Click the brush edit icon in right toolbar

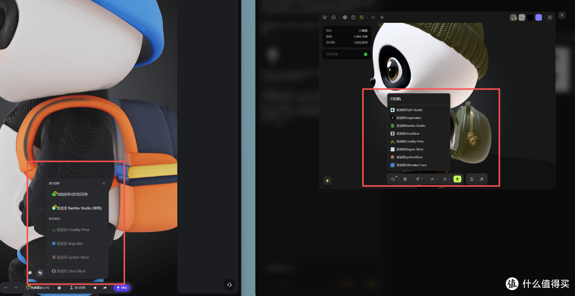432,179
